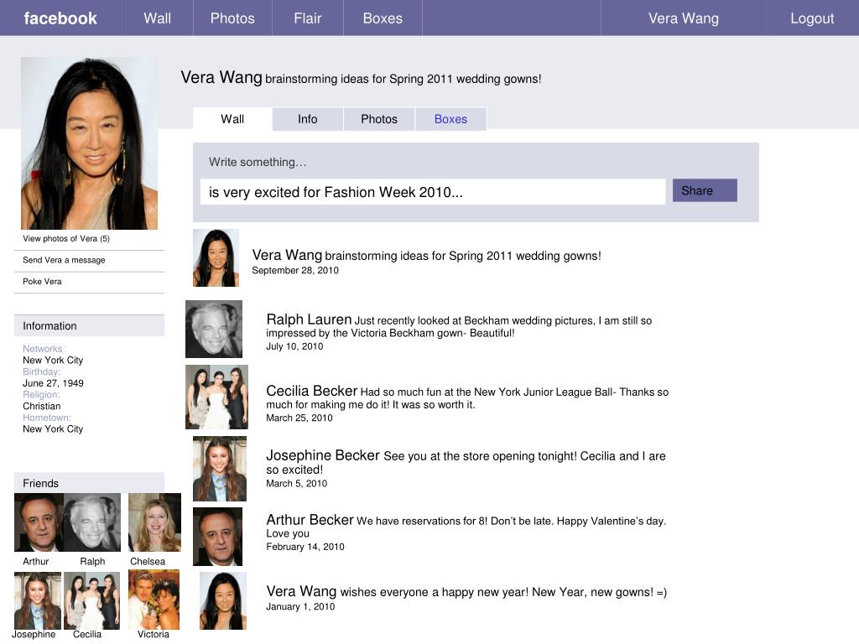Click Ralph Lauren's wall post avatar
Image resolution: width=859 pixels, height=644 pixels.
[x=214, y=329]
